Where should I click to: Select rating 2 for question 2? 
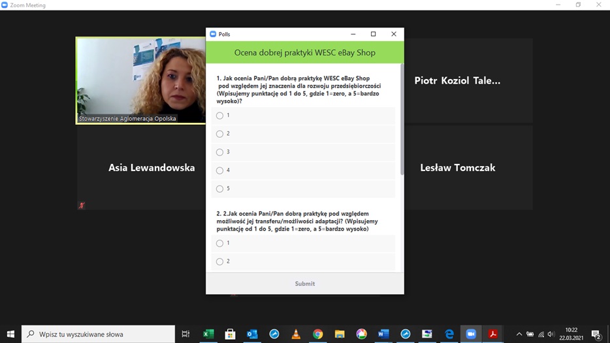pos(219,261)
